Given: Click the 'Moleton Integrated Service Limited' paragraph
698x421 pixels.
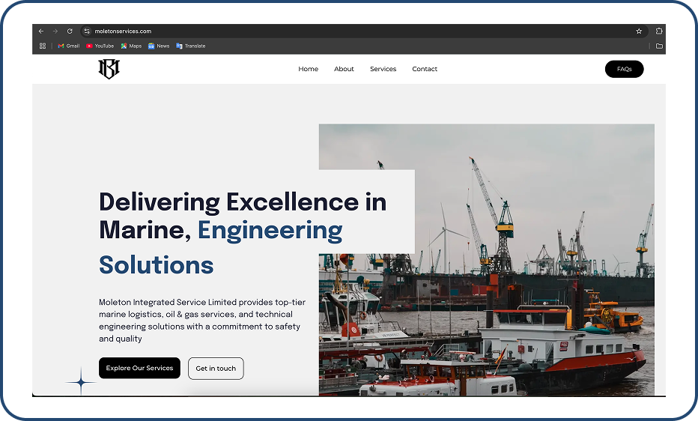Looking at the screenshot, I should click(202, 321).
